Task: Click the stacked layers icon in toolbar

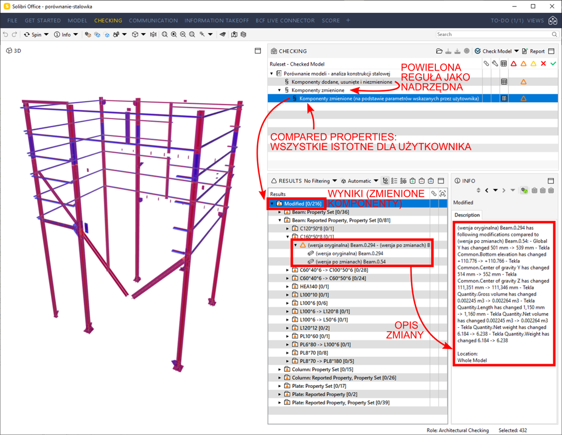Action: (x=243, y=35)
